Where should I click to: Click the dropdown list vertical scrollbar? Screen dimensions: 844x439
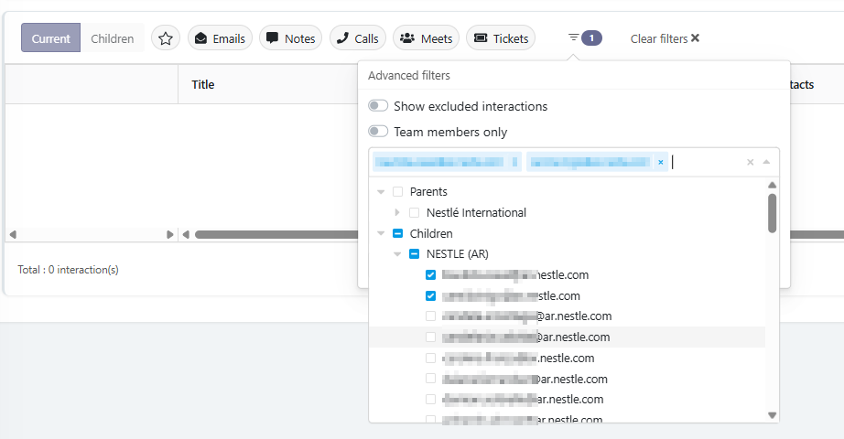772,212
